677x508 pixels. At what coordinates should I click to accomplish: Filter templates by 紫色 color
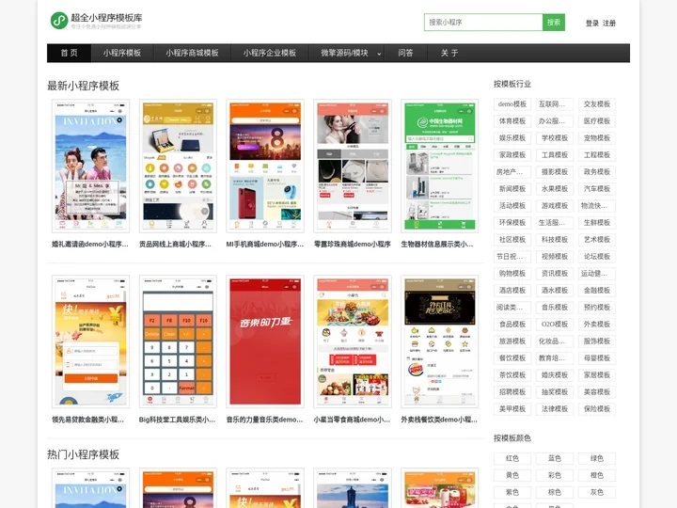[512, 492]
